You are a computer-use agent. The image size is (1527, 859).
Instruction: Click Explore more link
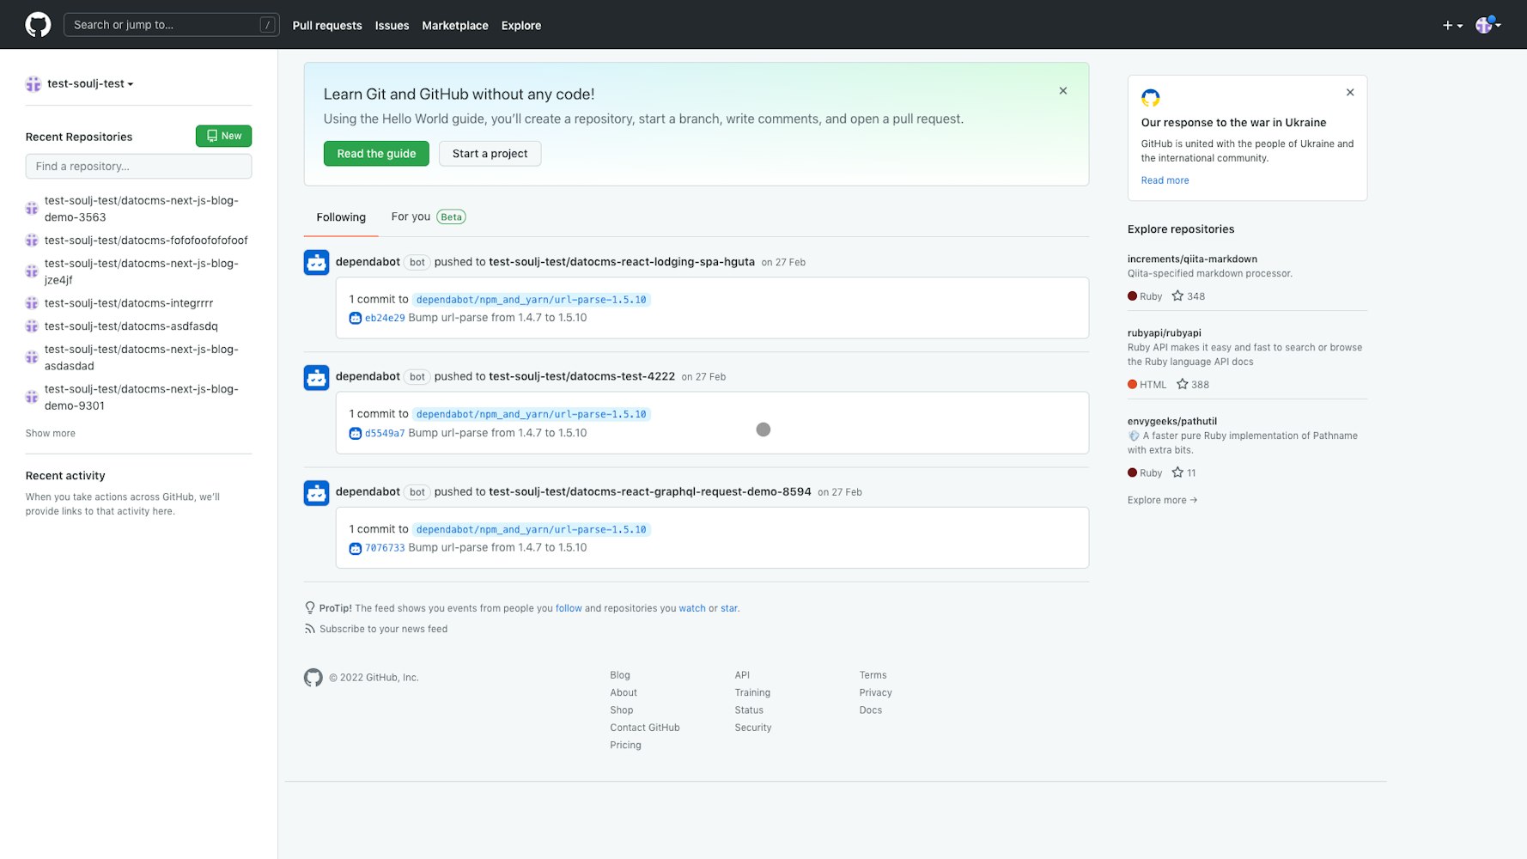click(x=1162, y=500)
